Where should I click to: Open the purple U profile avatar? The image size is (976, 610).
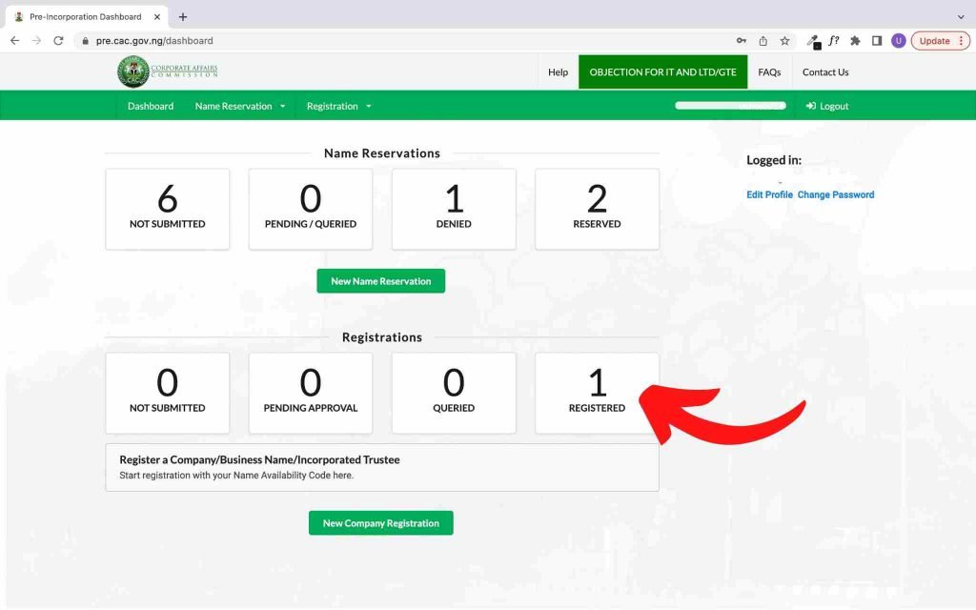[898, 40]
